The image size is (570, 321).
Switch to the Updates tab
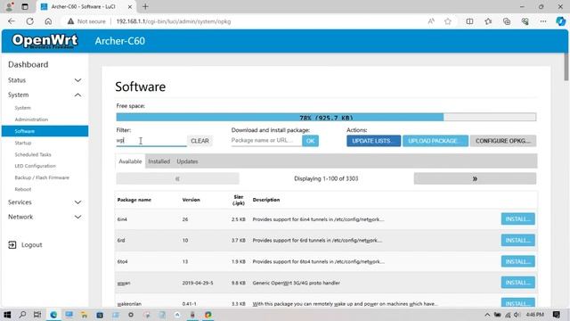coord(187,161)
